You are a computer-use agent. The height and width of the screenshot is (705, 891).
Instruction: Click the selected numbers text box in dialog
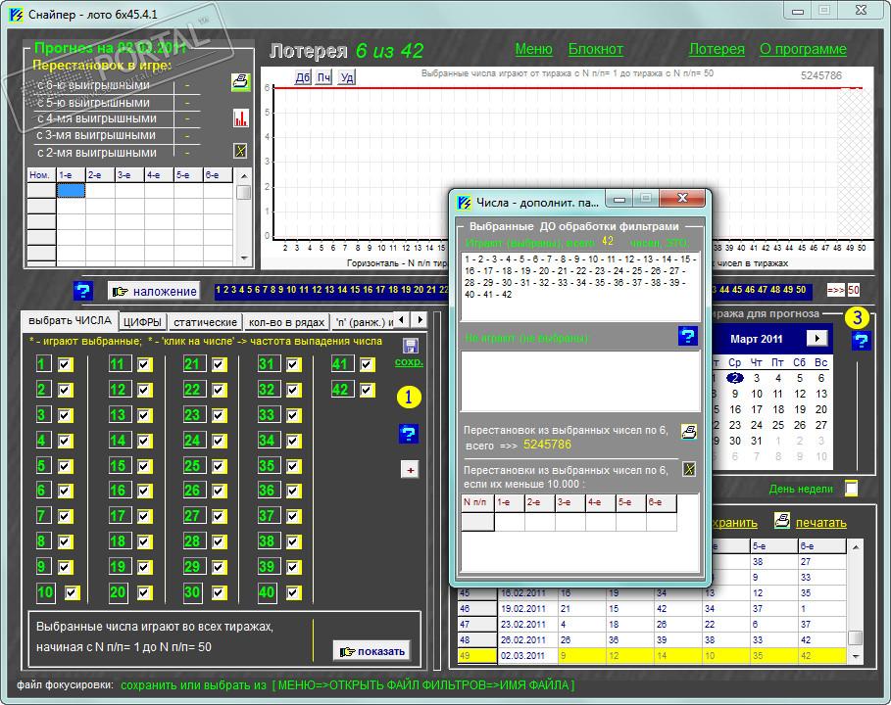click(x=580, y=286)
